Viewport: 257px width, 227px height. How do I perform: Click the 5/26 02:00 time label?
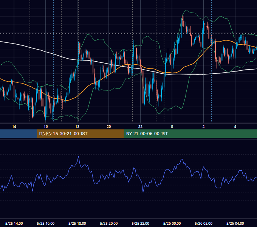tap(204, 223)
